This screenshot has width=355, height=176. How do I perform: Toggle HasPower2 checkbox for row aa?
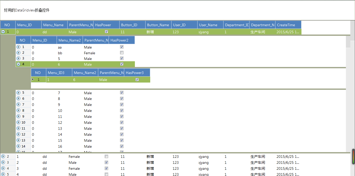(122, 47)
